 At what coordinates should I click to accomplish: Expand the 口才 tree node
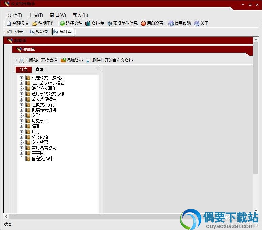tap(21, 132)
